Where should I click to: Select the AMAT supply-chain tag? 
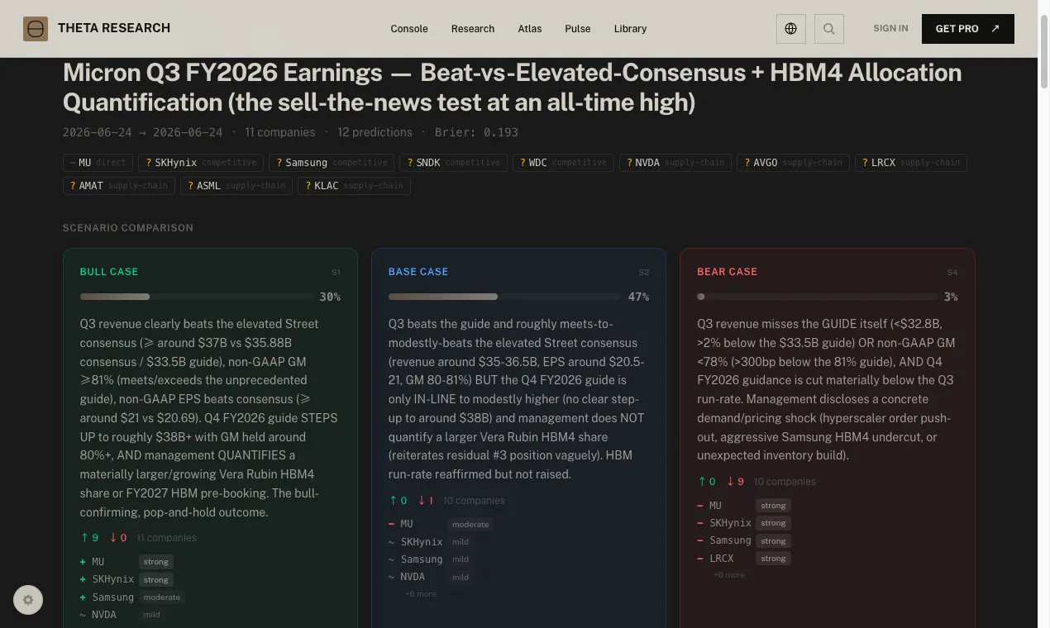tap(119, 186)
